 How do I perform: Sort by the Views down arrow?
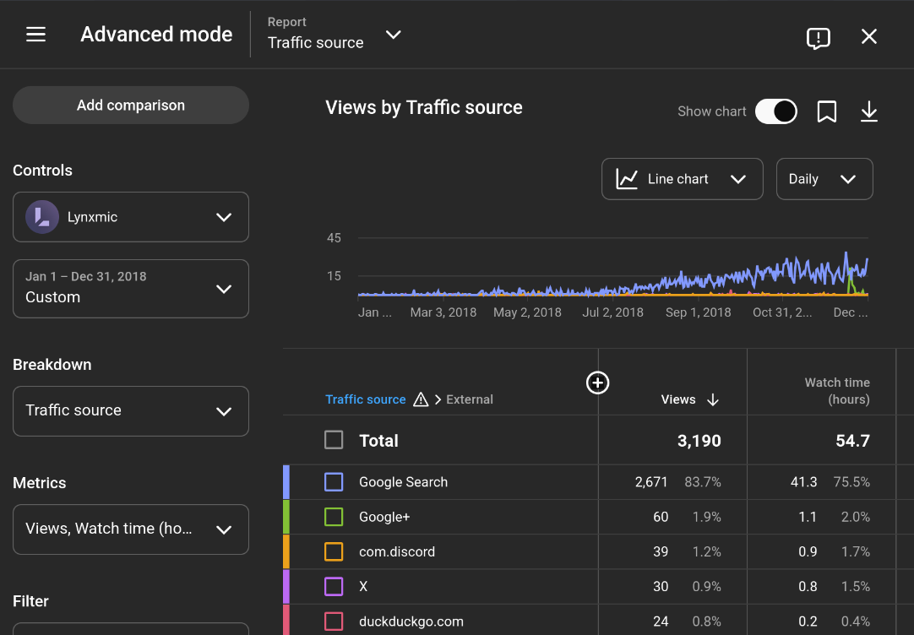click(713, 400)
